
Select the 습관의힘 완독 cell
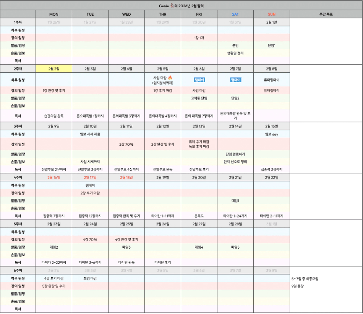click(54, 116)
